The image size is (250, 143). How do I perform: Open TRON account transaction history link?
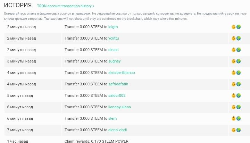pyautogui.click(x=66, y=6)
